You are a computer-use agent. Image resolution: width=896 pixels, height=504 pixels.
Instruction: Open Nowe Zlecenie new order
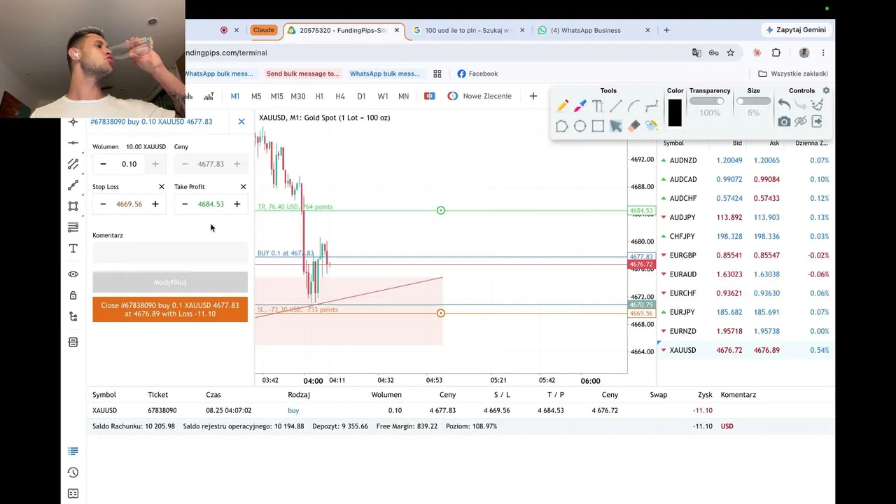coord(479,96)
